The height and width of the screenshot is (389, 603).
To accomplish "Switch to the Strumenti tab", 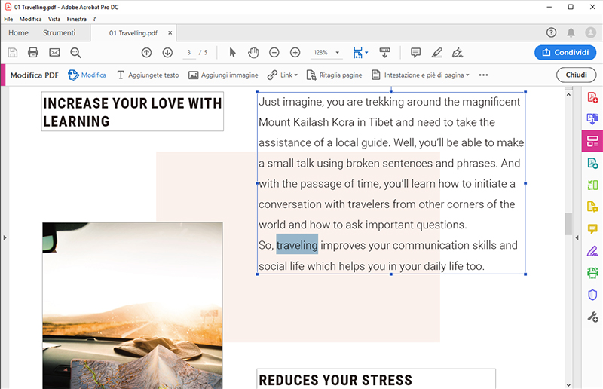I will pos(60,33).
